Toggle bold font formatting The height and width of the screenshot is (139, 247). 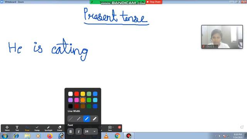point(71,131)
